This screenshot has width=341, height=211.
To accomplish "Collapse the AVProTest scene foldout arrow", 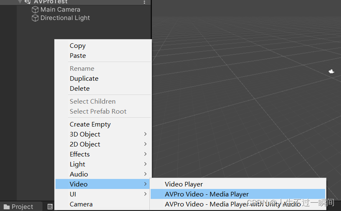I will [x=20, y=2].
